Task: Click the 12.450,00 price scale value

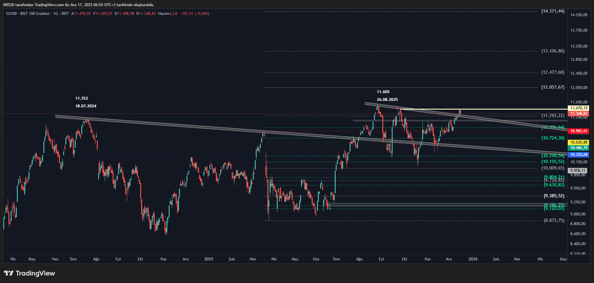Action: pos(579,74)
